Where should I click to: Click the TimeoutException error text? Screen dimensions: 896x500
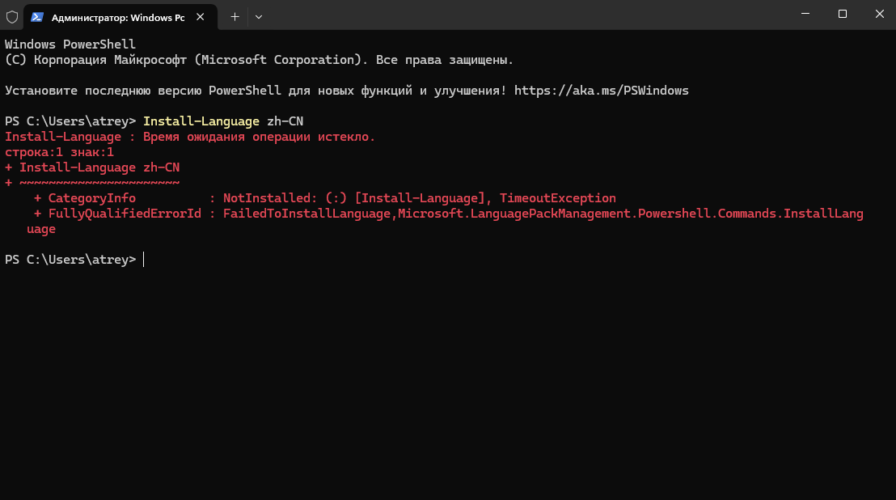pos(558,197)
